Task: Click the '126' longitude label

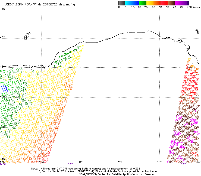Action: (x=81, y=162)
